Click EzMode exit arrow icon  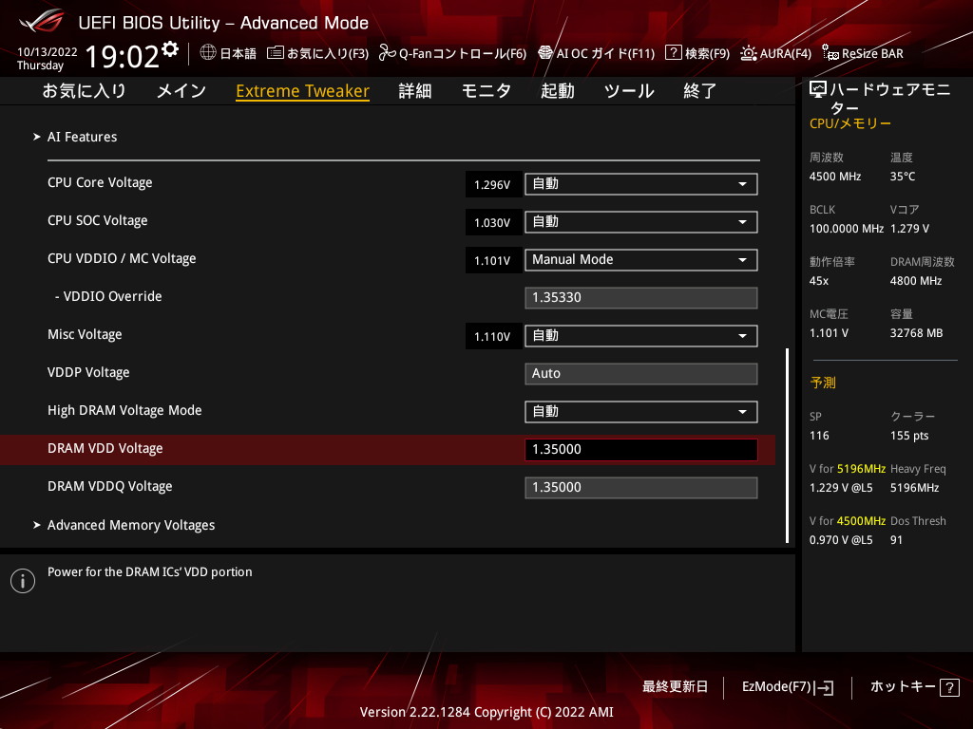pos(824,687)
